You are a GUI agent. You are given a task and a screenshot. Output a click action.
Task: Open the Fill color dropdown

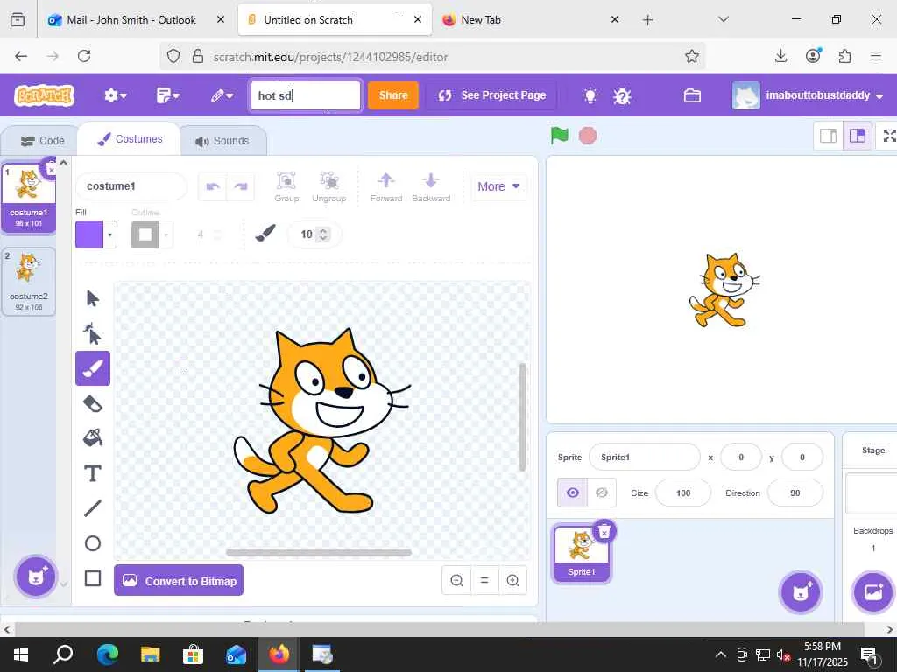tap(109, 234)
